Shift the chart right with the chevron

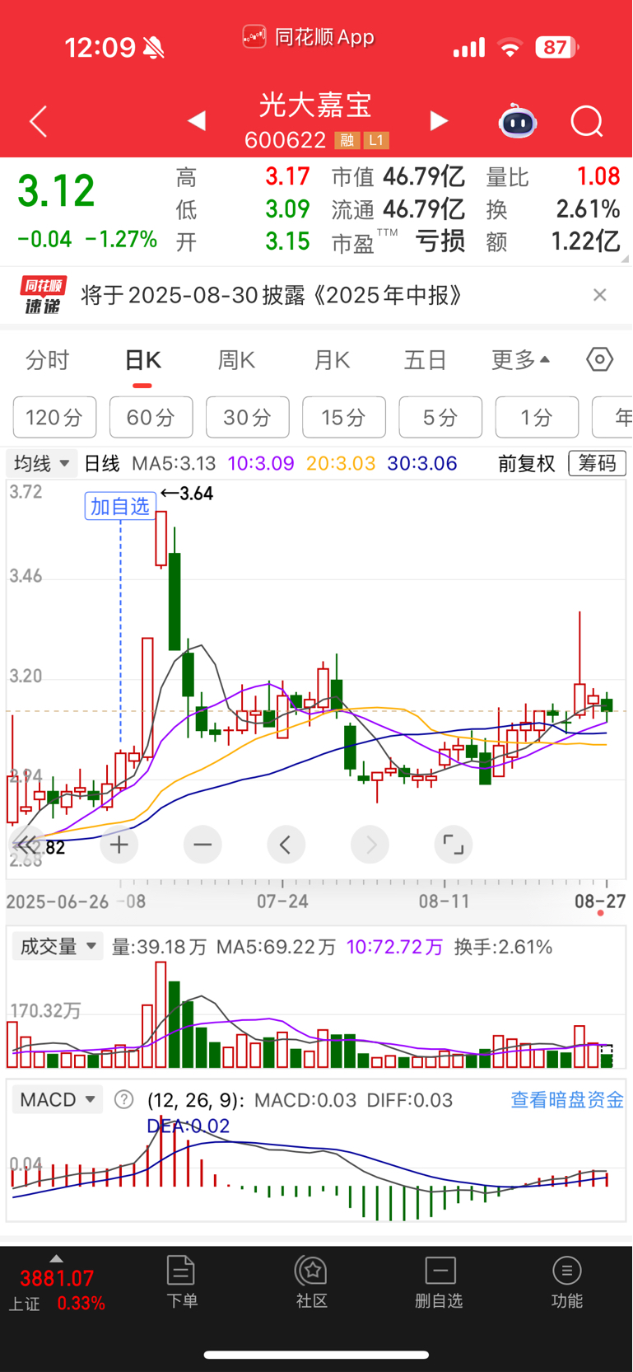point(370,845)
